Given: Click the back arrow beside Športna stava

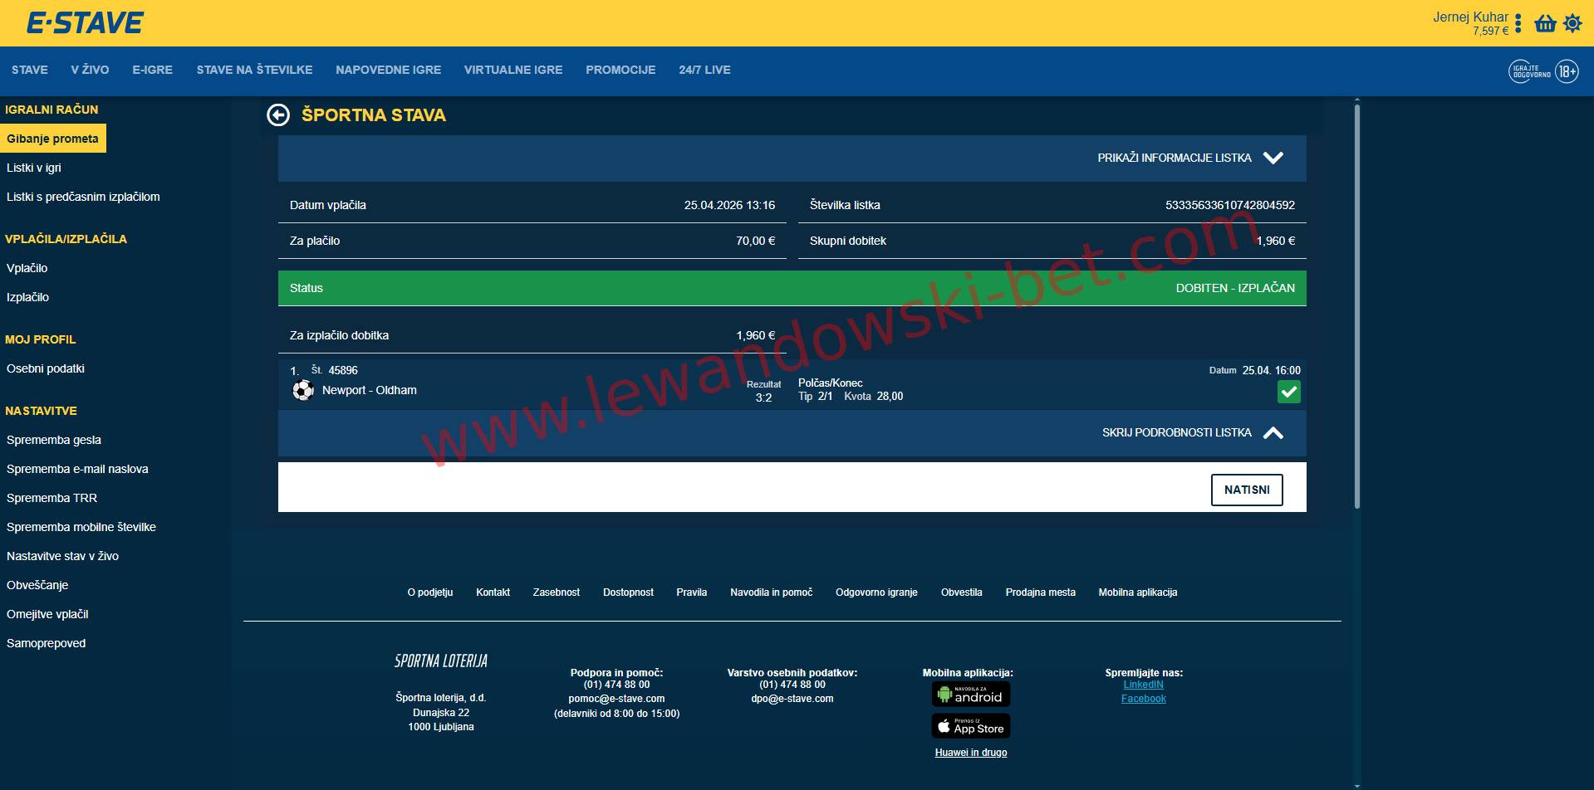Looking at the screenshot, I should coord(278,115).
